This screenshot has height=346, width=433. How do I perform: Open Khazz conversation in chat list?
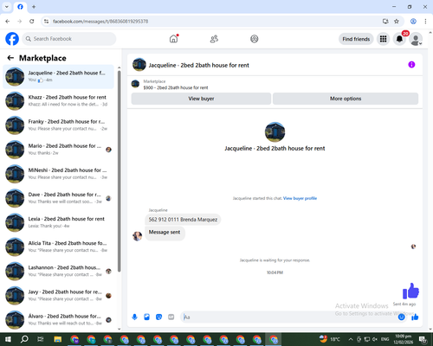[x=58, y=101]
